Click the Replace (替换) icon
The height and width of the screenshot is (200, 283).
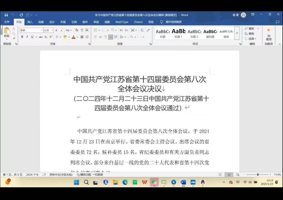point(249,34)
